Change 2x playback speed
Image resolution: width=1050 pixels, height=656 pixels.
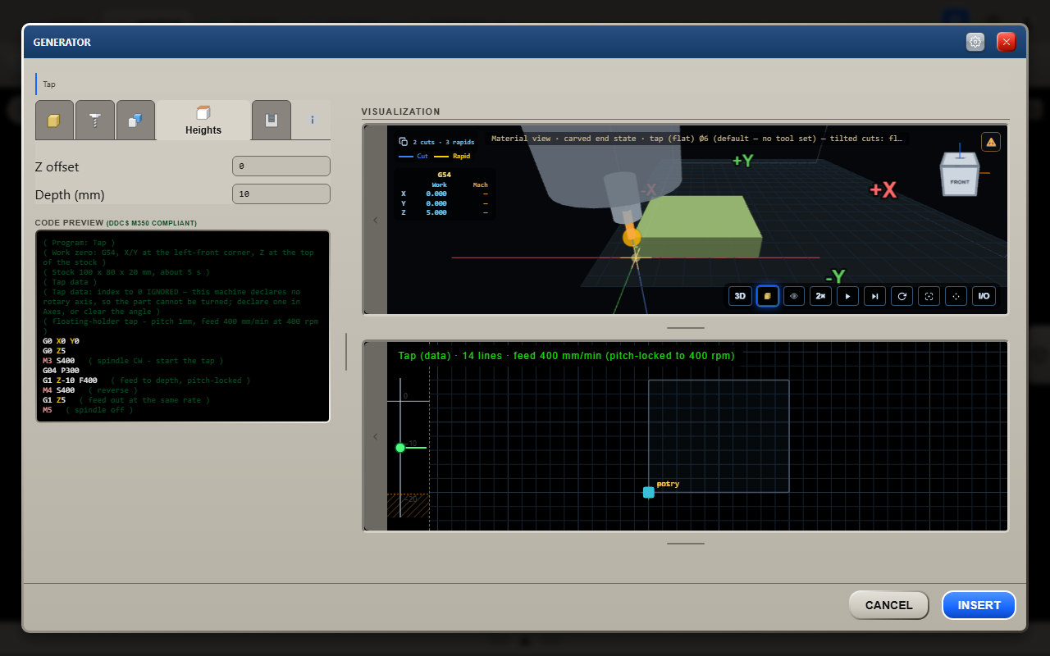point(820,296)
